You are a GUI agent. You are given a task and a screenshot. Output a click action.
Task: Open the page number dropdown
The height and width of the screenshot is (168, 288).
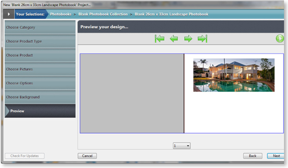pos(182,146)
